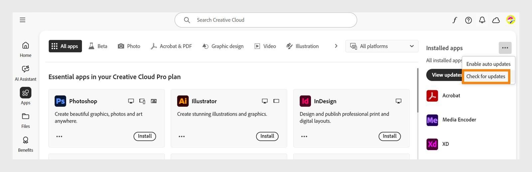This screenshot has width=532, height=172.
Task: Open Benefits in the sidebar
Action: tap(26, 144)
